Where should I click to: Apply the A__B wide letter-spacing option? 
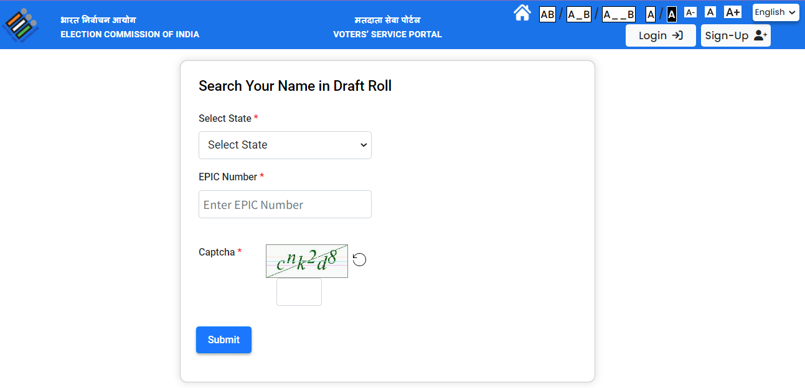(618, 14)
